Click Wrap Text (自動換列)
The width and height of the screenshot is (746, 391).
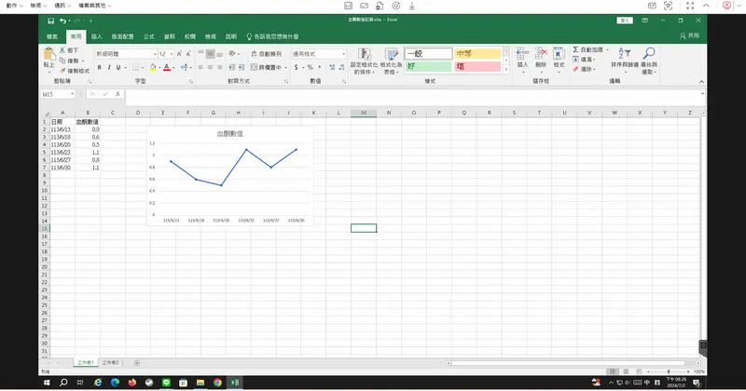[267, 54]
